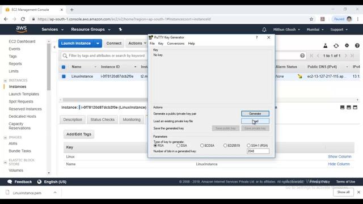Select the ECDSA key type
Image resolution: width=363 pixels, height=204 pixels.
(x=202, y=146)
